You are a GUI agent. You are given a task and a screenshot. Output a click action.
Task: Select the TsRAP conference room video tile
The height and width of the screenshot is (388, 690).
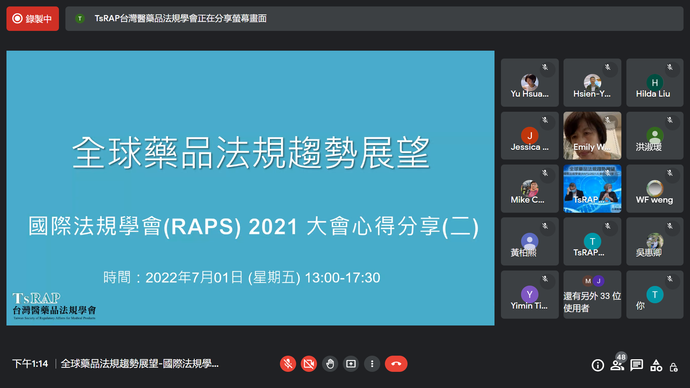click(x=592, y=189)
